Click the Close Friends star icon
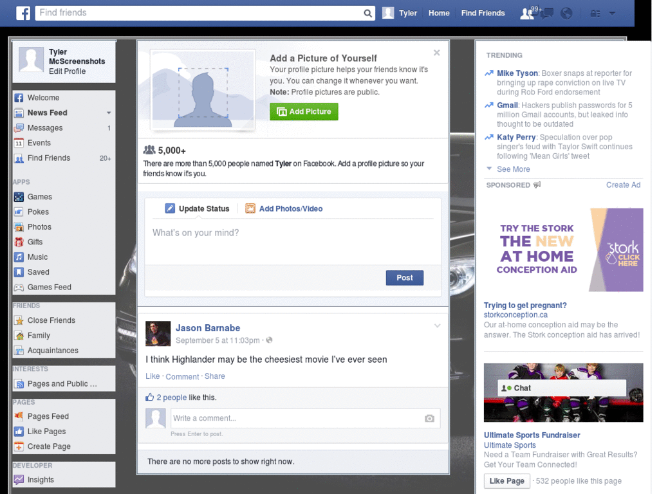This screenshot has height=494, width=659. pos(19,320)
